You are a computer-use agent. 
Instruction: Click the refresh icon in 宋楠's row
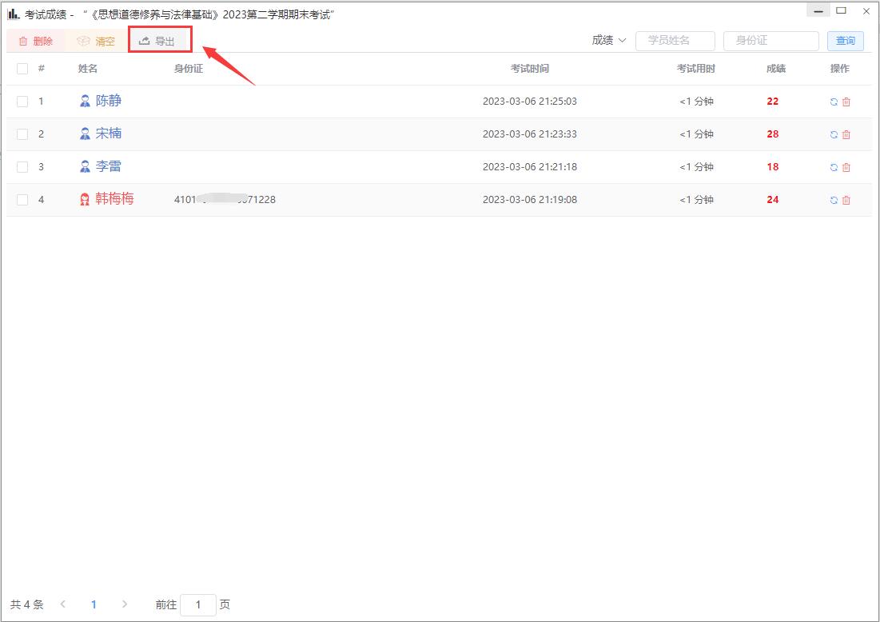834,134
